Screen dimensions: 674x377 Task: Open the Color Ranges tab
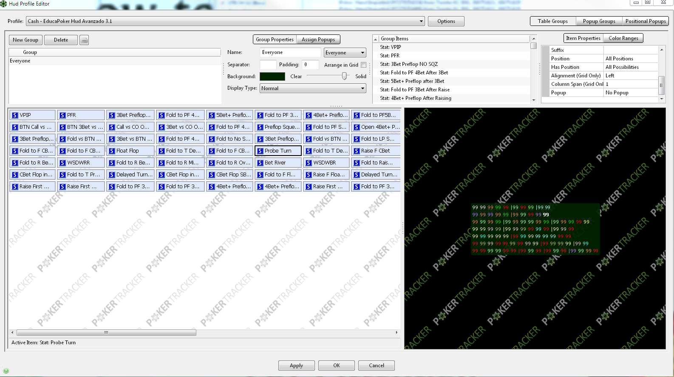click(x=623, y=38)
